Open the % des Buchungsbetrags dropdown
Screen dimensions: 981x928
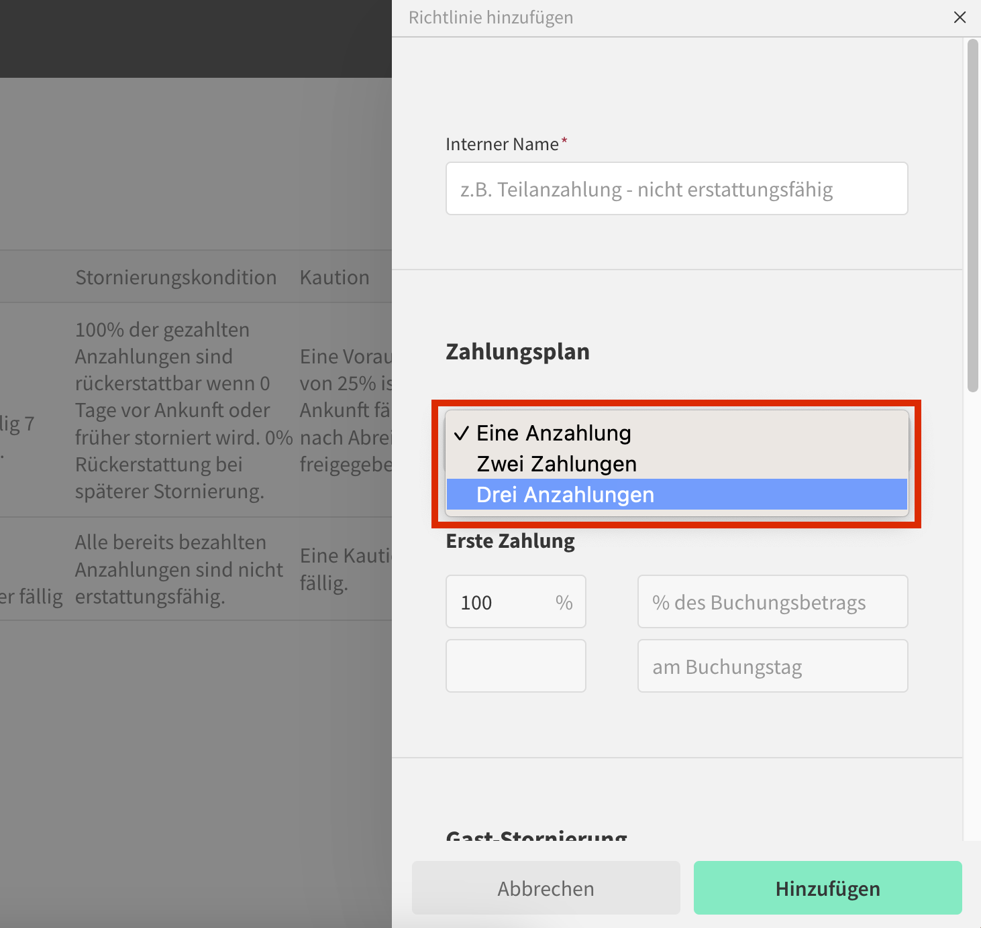[772, 602]
